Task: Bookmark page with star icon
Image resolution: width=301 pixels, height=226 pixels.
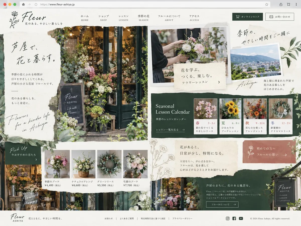Action: [x=267, y=5]
